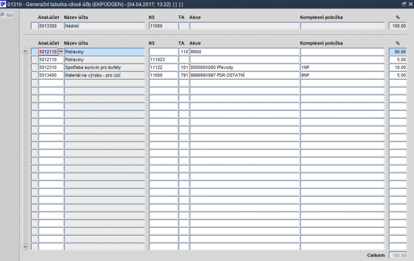Screen dimensions: 414x261
Task: Click Akce field '000000X000 Převody'
Action: point(244,67)
